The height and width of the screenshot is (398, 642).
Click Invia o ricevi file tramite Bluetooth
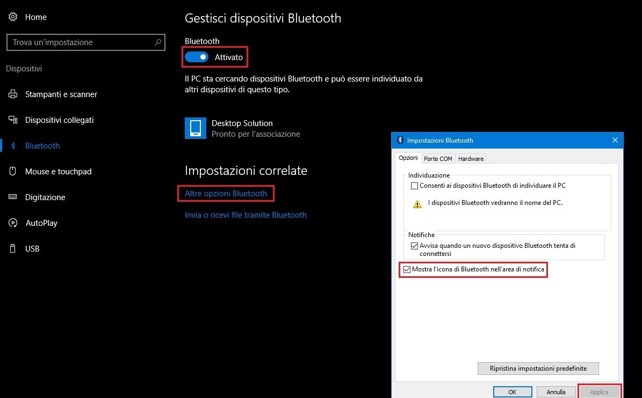[246, 215]
